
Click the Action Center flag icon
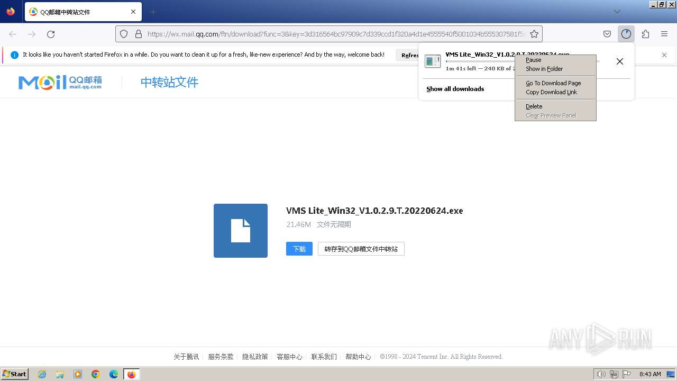click(627, 374)
